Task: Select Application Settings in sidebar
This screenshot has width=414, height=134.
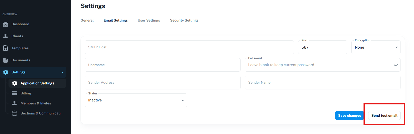Action: [x=37, y=83]
